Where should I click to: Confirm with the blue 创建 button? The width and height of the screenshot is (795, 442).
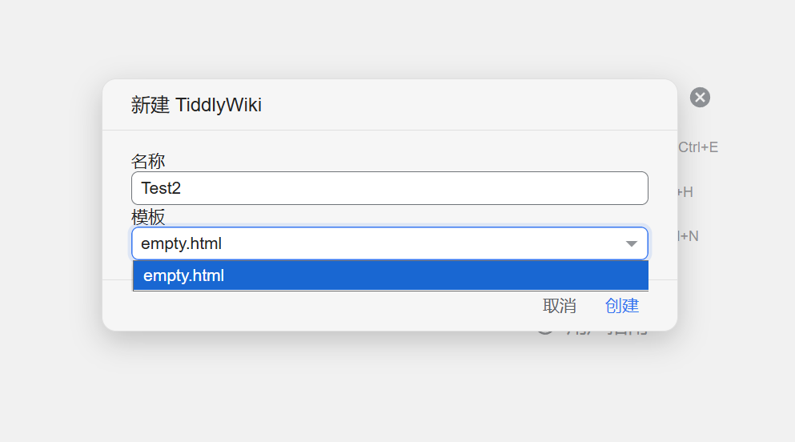pyautogui.click(x=622, y=306)
